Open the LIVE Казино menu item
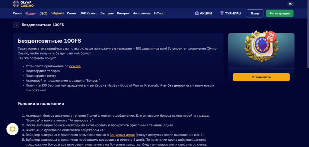309x147 pixels. (x=88, y=13)
